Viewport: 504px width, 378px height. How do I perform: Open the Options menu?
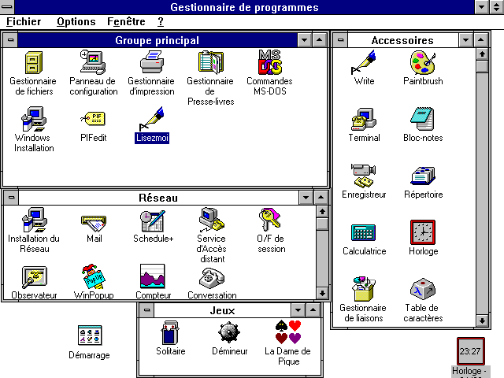click(76, 21)
